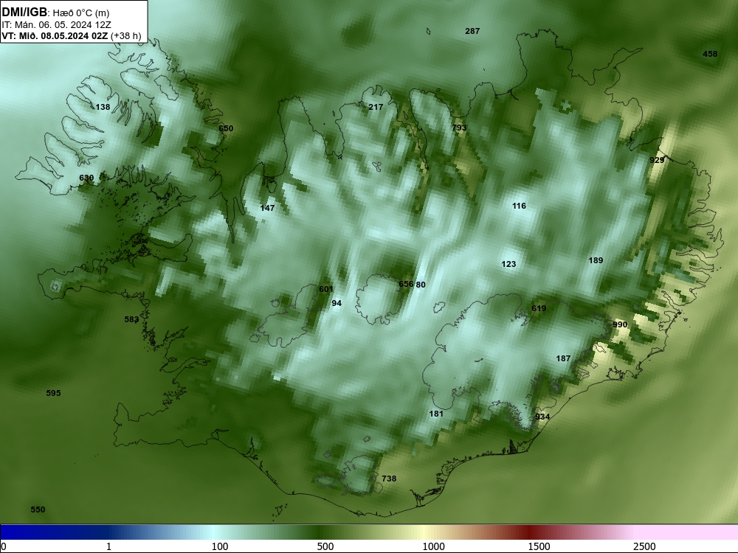Click the map value 583
The width and height of the screenshot is (738, 553).
[x=131, y=320]
